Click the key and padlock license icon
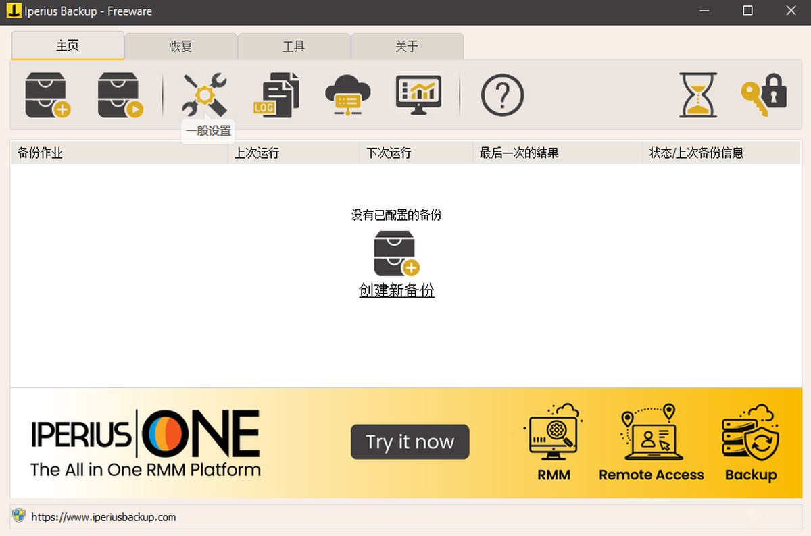The width and height of the screenshot is (811, 536). [764, 95]
